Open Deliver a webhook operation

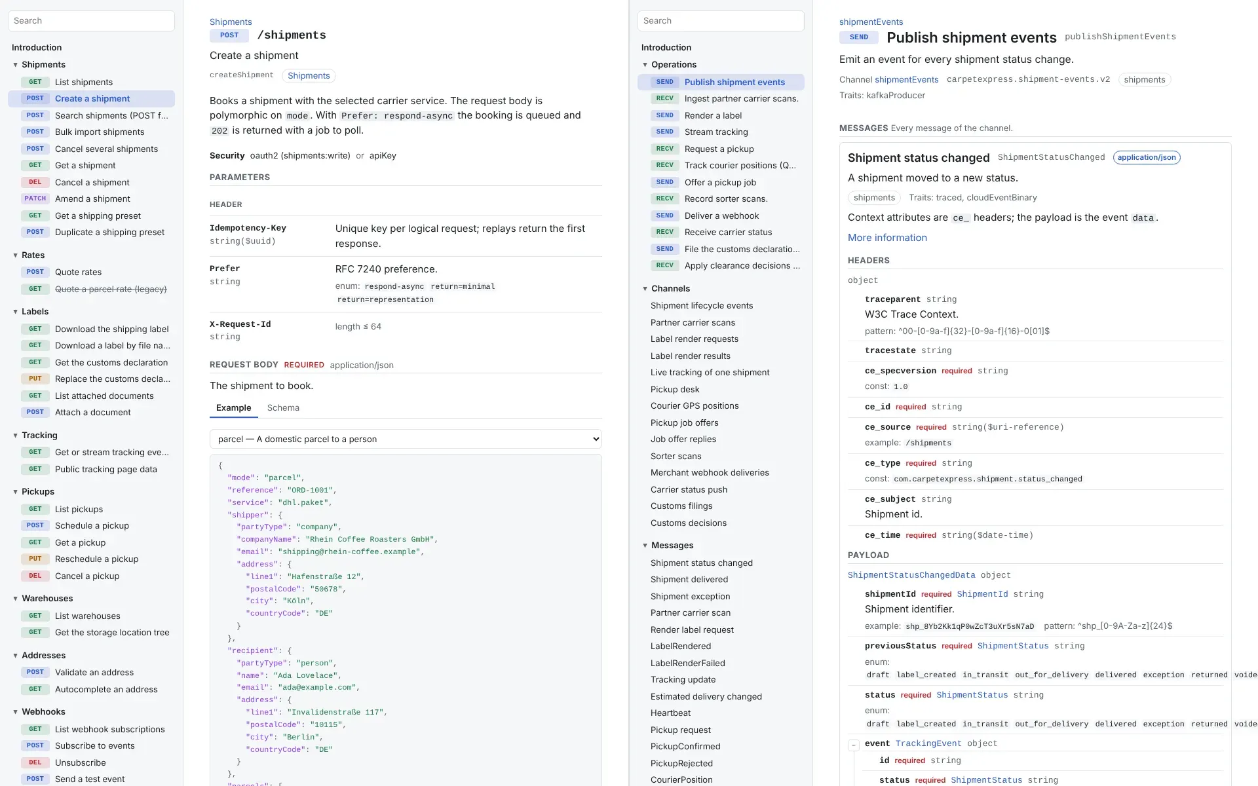[721, 215]
